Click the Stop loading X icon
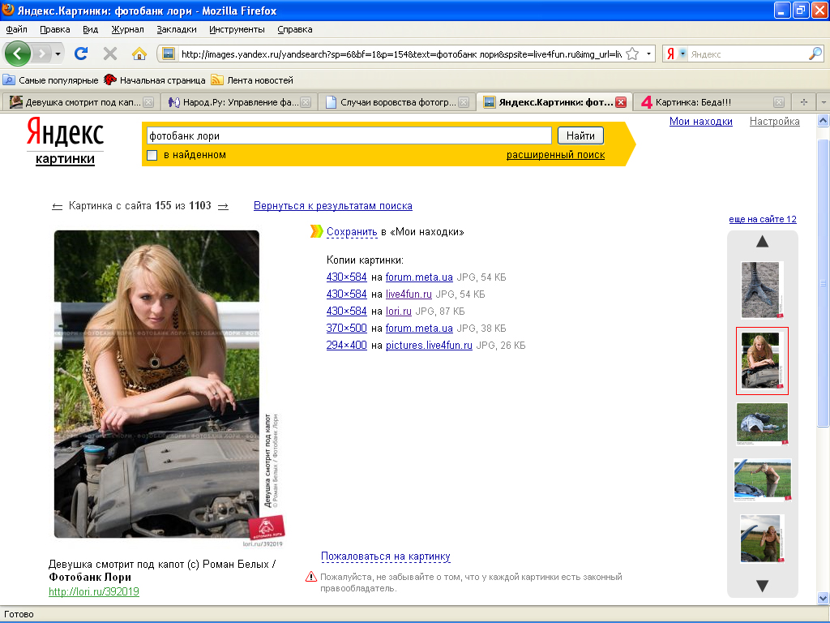830x623 pixels. tap(110, 54)
